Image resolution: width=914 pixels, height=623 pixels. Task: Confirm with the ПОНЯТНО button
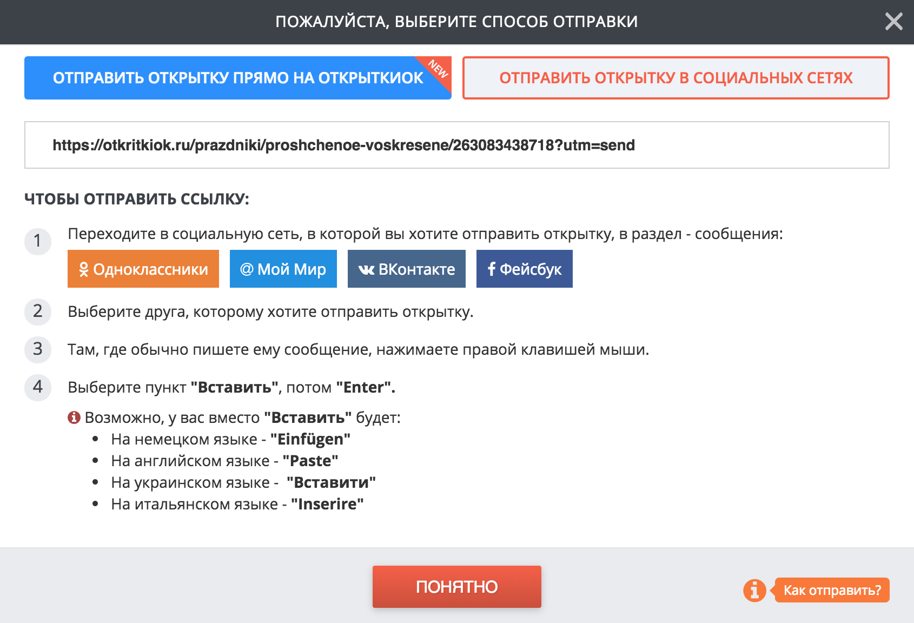pos(457,587)
